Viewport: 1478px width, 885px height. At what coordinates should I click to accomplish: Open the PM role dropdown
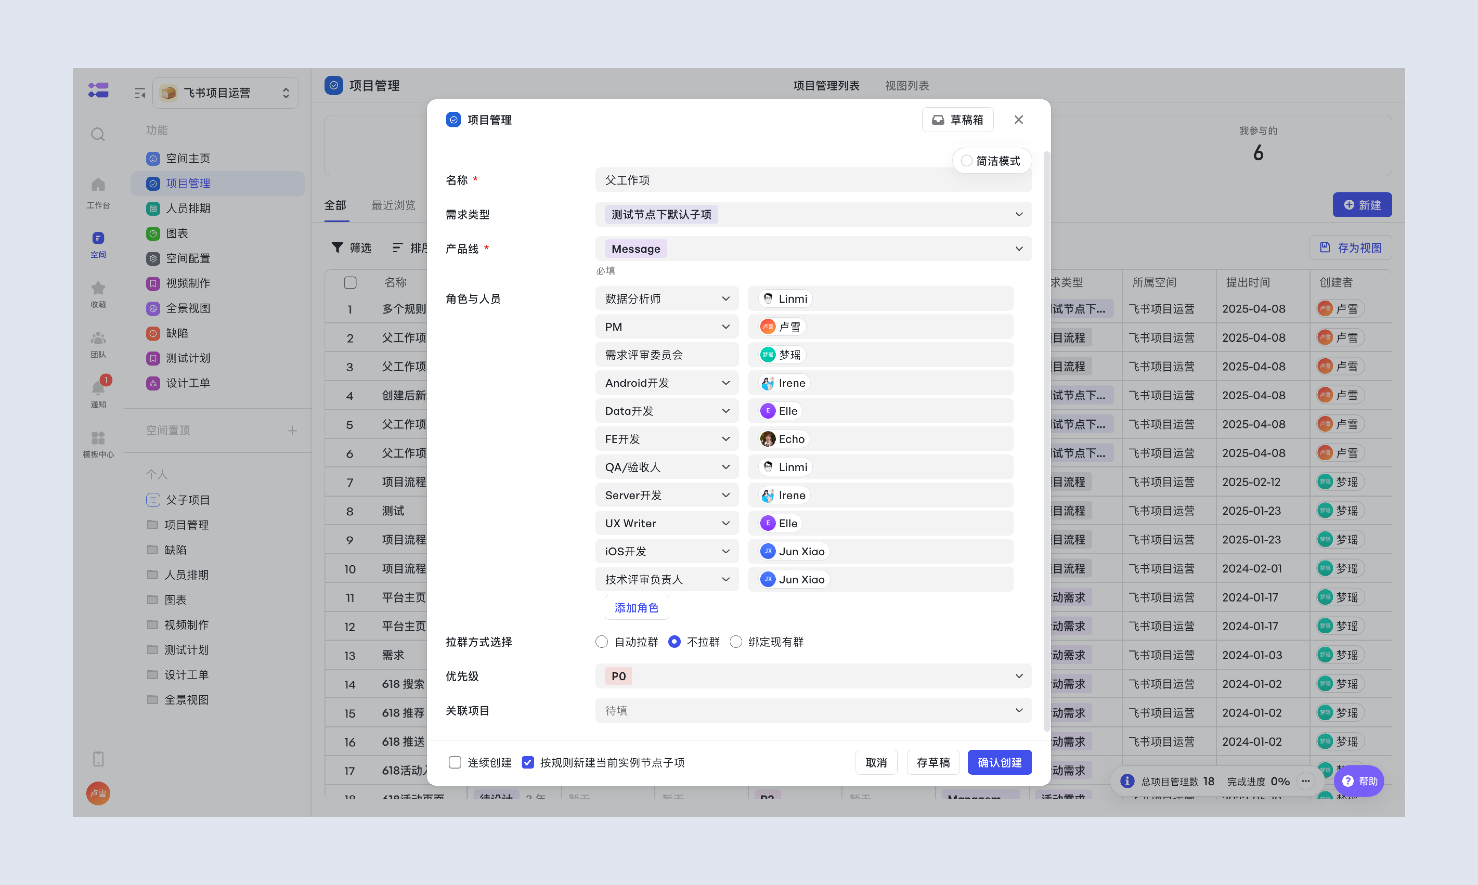667,327
